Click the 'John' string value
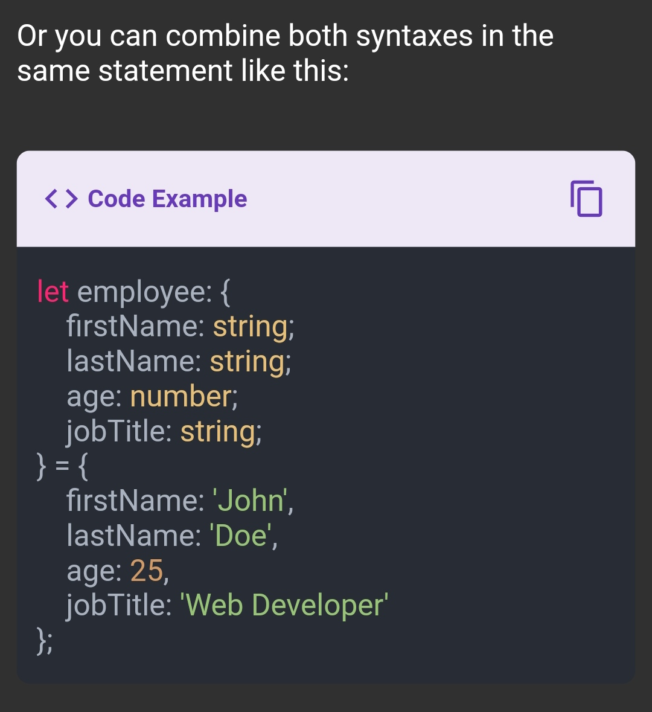The image size is (652, 712). pyautogui.click(x=251, y=501)
